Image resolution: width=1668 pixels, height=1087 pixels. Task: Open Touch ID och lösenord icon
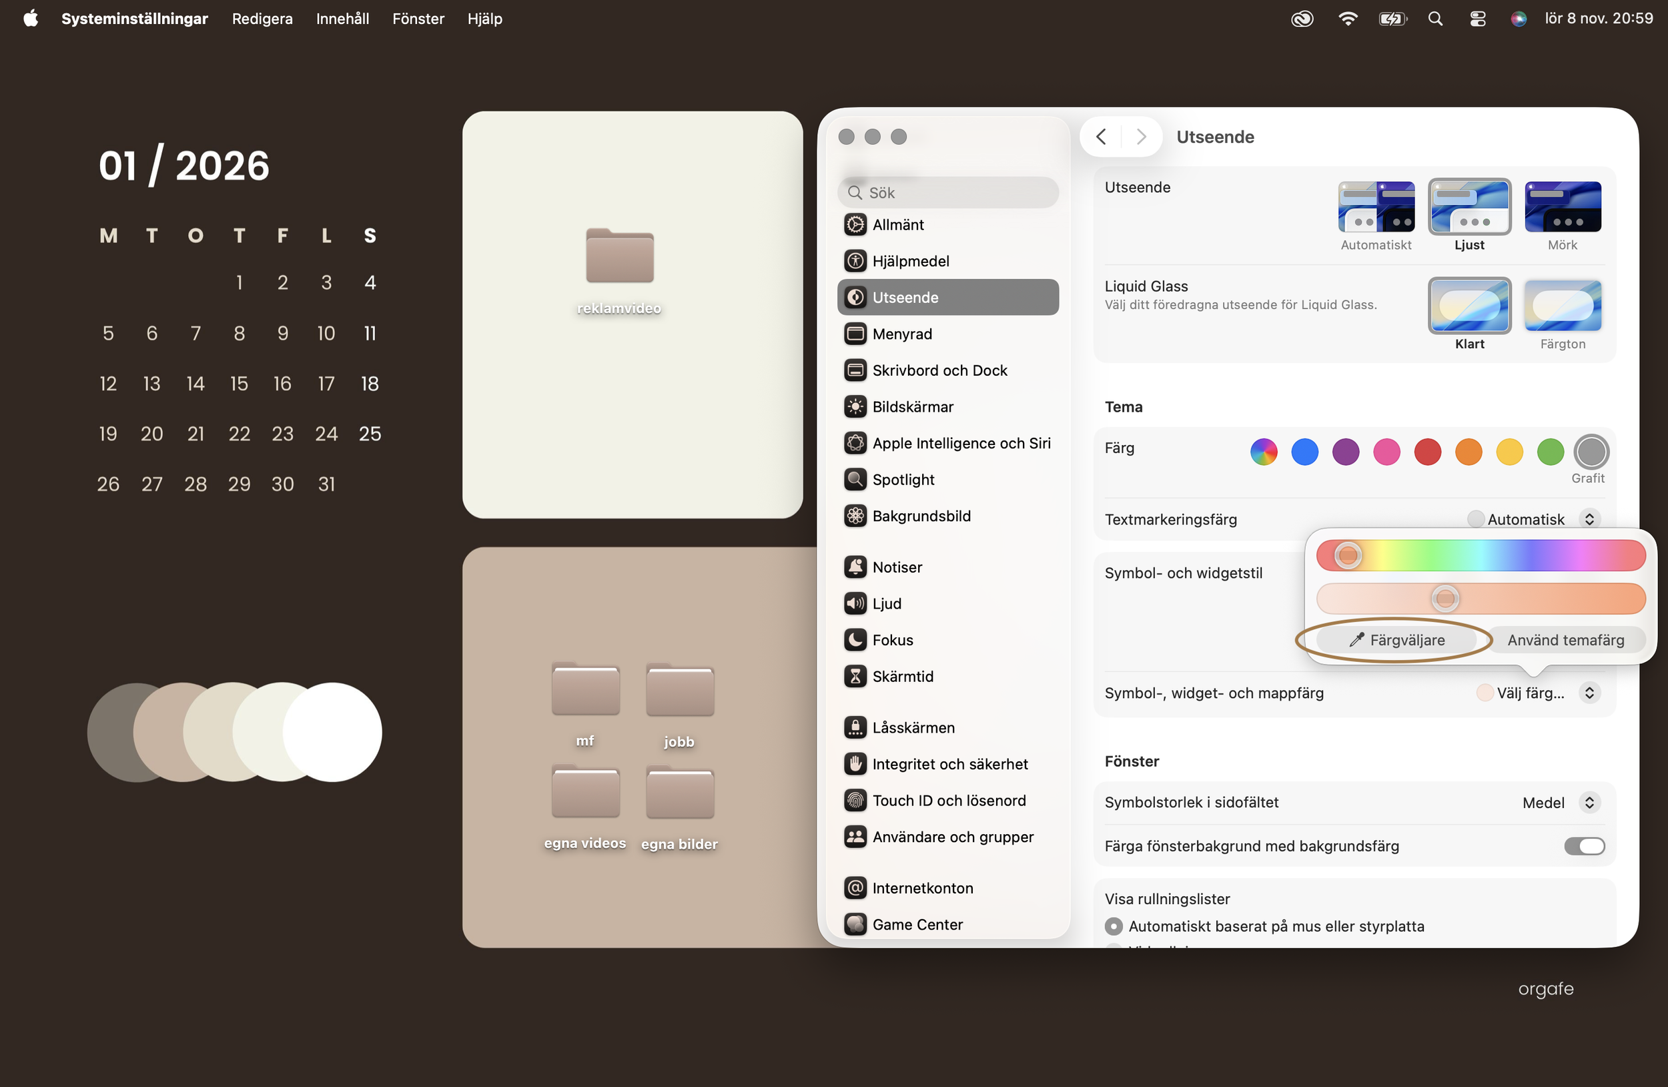(855, 800)
